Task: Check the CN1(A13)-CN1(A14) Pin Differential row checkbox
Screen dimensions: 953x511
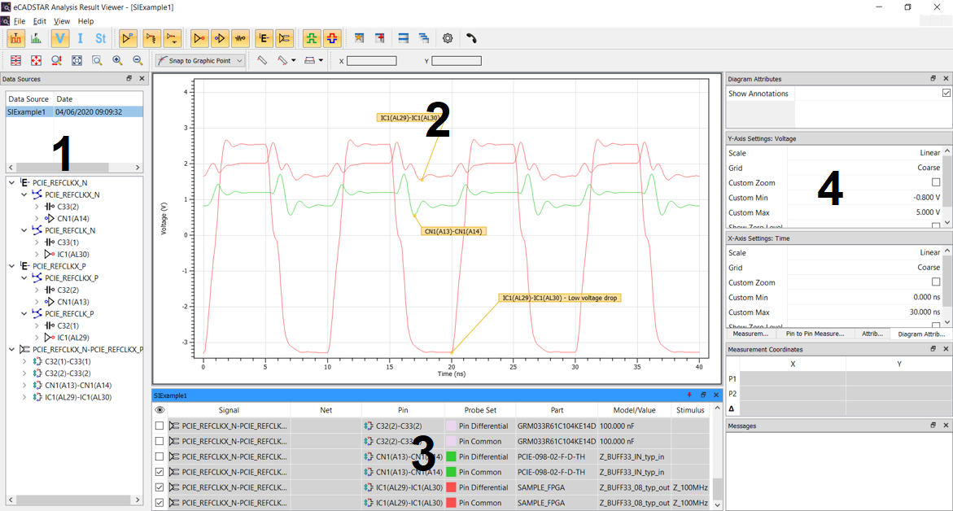Action: (x=160, y=456)
